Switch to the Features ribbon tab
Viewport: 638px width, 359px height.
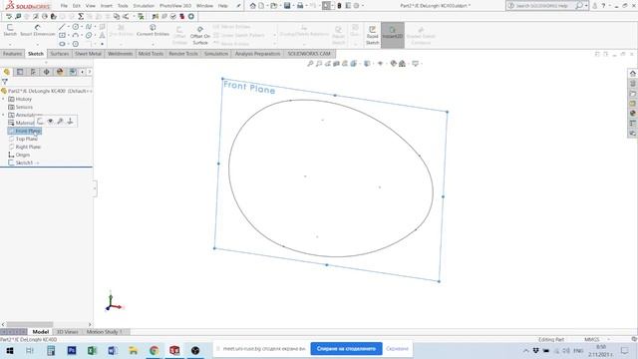click(12, 54)
